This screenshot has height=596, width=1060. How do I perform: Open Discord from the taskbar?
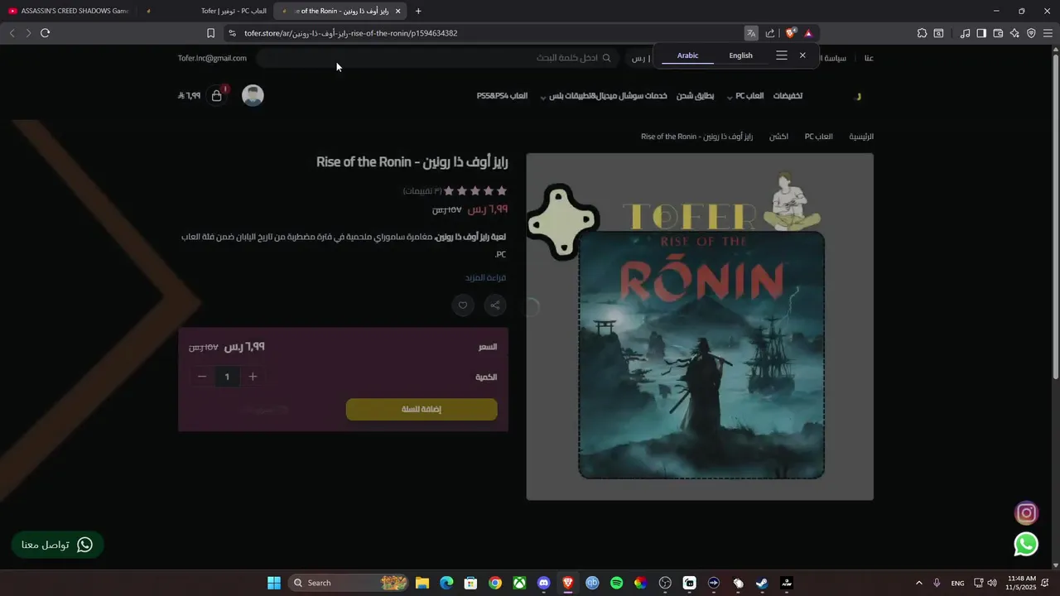coord(543,583)
